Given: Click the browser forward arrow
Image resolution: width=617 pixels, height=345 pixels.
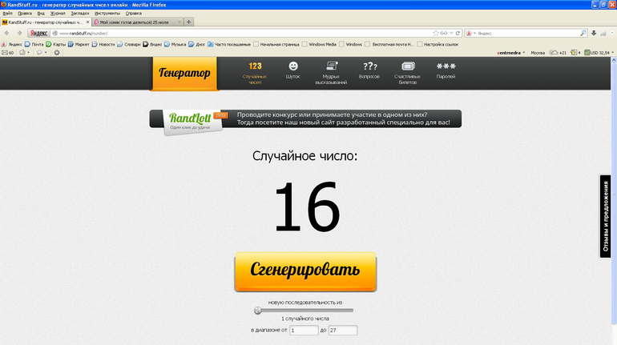Looking at the screenshot, I should [x=19, y=34].
